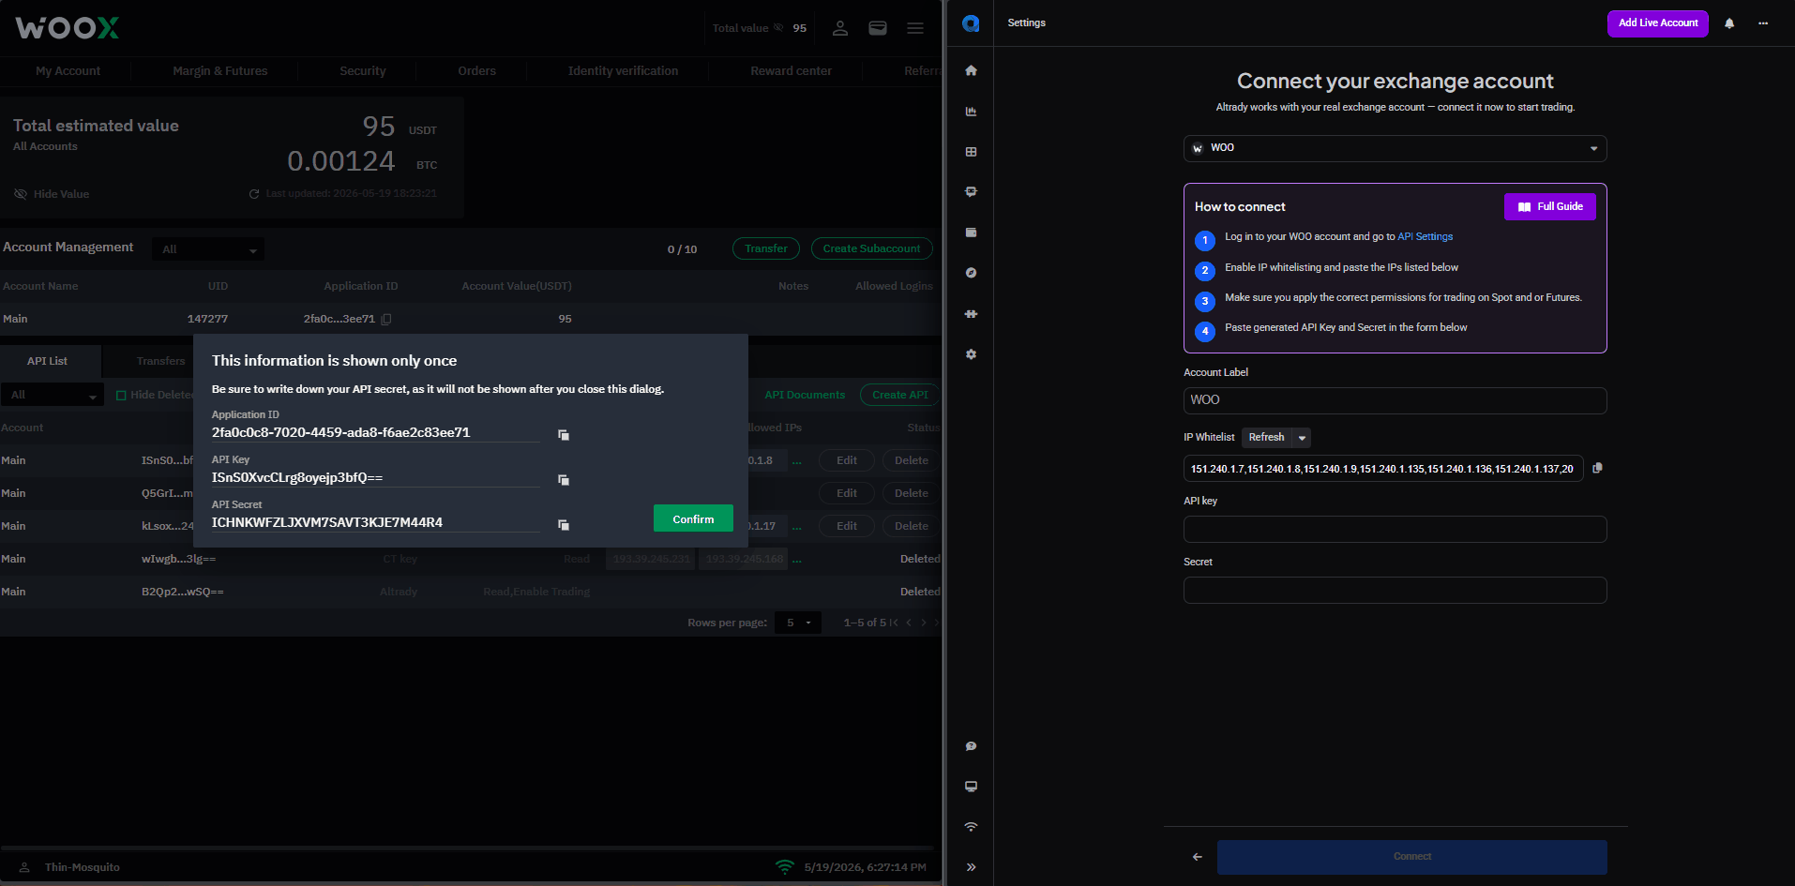Click the IP Whitelist addresses field

(1383, 468)
